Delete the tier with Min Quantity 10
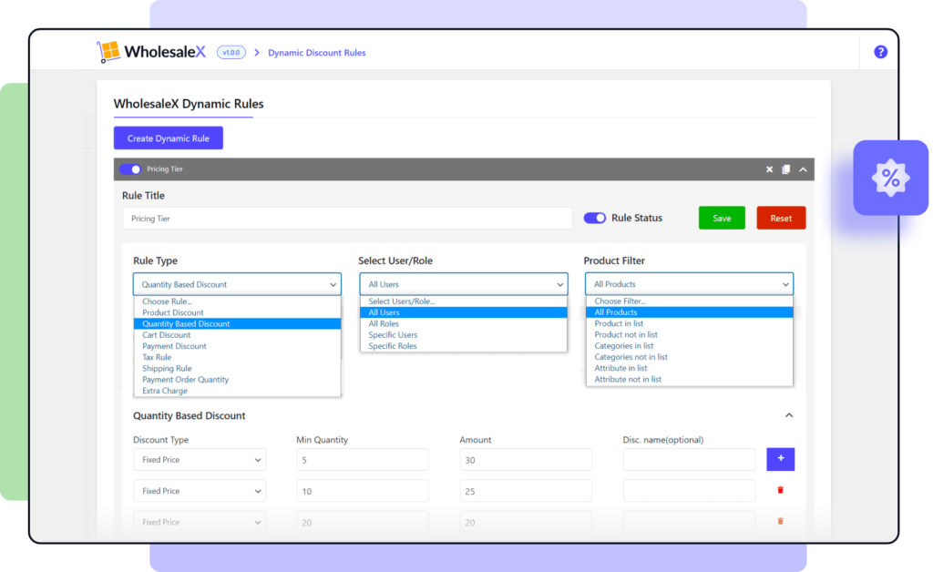The image size is (933, 572). 780,491
